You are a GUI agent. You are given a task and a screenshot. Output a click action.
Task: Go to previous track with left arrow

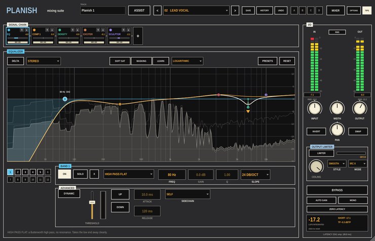coord(158,11)
